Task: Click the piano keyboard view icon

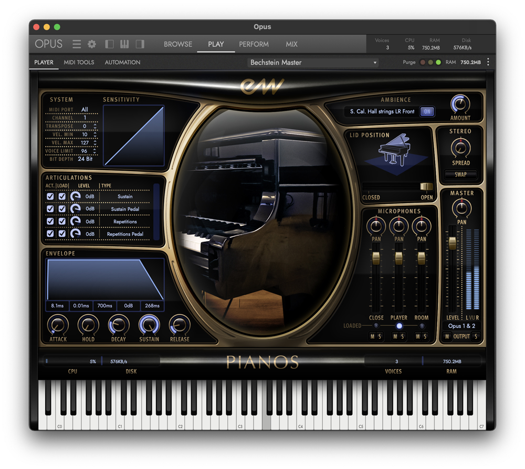Action: tap(124, 44)
